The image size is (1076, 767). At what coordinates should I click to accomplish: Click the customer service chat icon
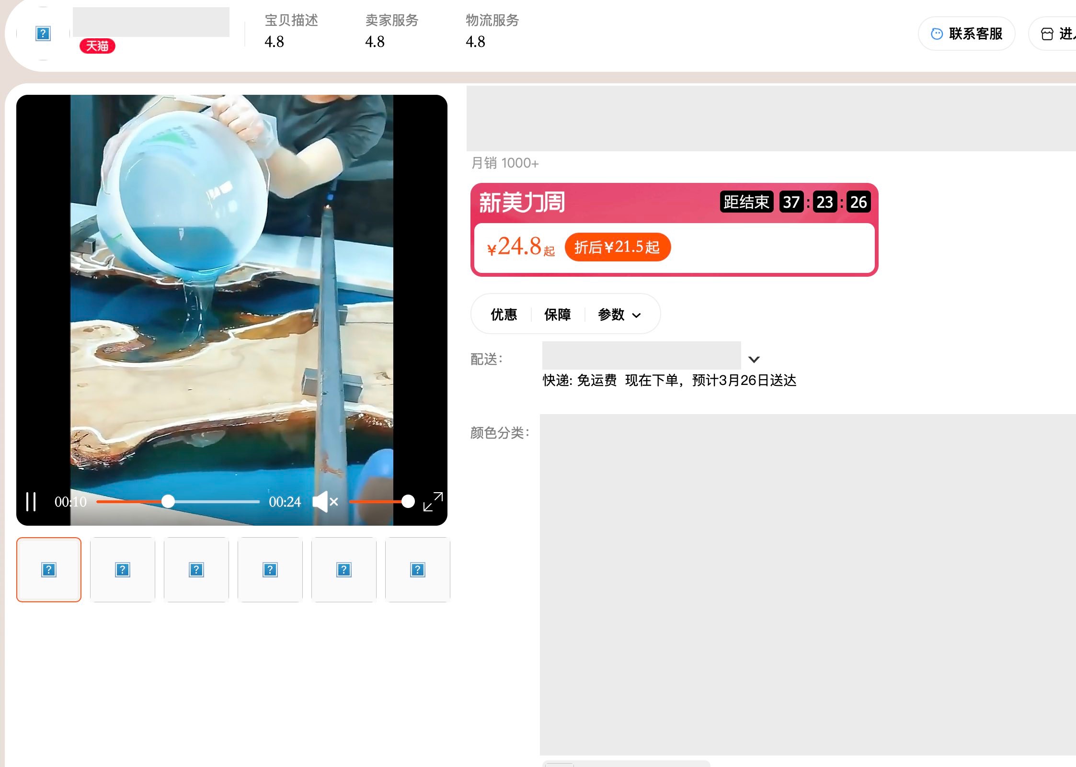pyautogui.click(x=937, y=34)
